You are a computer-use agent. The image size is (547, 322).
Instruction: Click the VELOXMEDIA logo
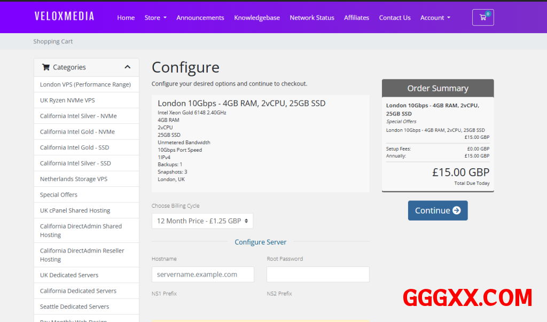pyautogui.click(x=64, y=17)
